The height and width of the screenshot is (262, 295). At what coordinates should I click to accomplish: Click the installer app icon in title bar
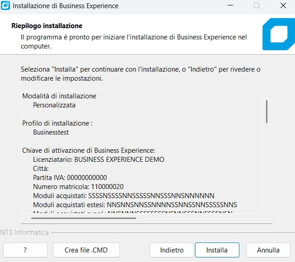(6, 6)
